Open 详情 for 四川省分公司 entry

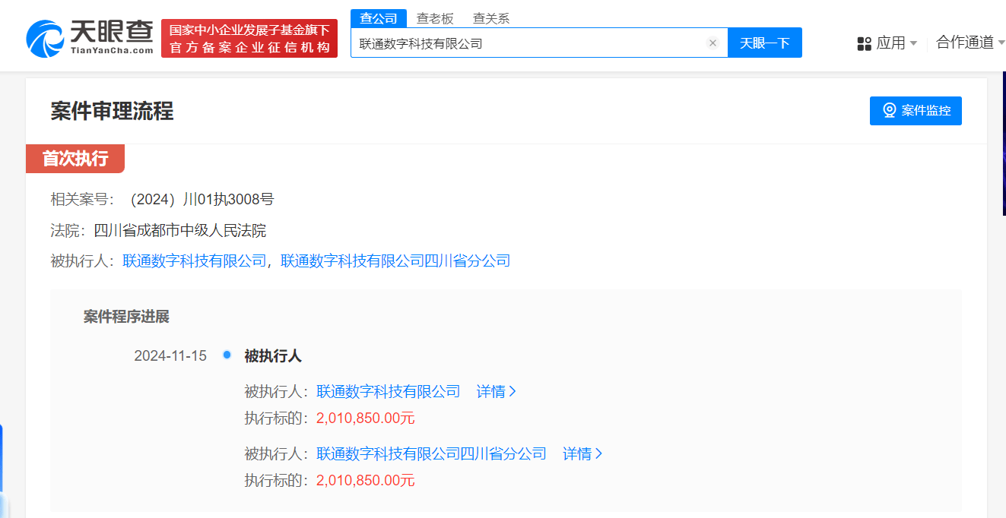coord(582,454)
